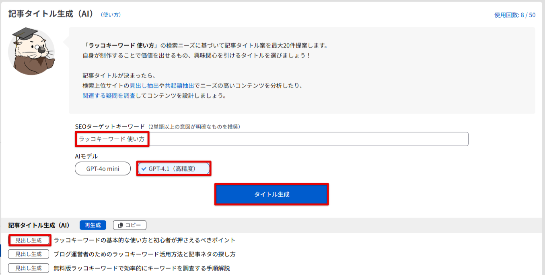Click title text ラッコキーワードの基本的な使い方と初心者が押さえるべきポイント
This screenshot has height=275, width=545.
144,240
